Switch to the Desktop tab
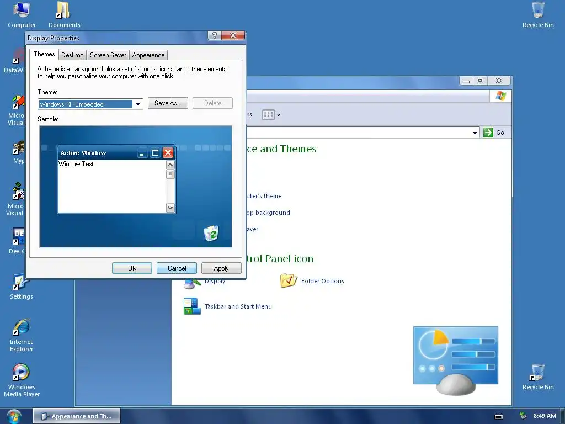Image resolution: width=565 pixels, height=424 pixels. coord(72,55)
